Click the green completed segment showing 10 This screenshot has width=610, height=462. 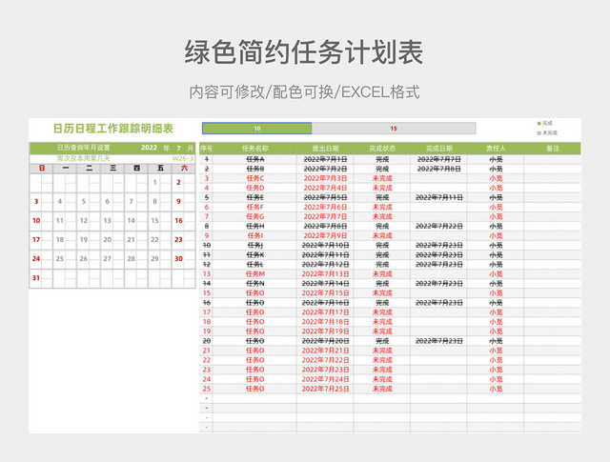tap(256, 129)
